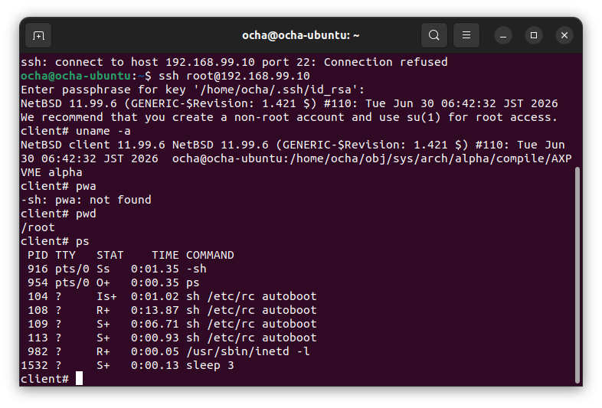Open the terminal search tool
This screenshot has width=602, height=408.
(x=434, y=35)
